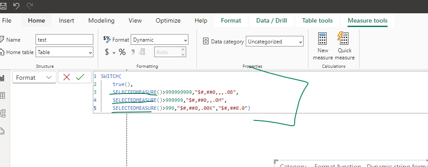Screen dimensions: 428x167
Task: Click SWITCH( on formula line 1
Action: [x=111, y=77]
